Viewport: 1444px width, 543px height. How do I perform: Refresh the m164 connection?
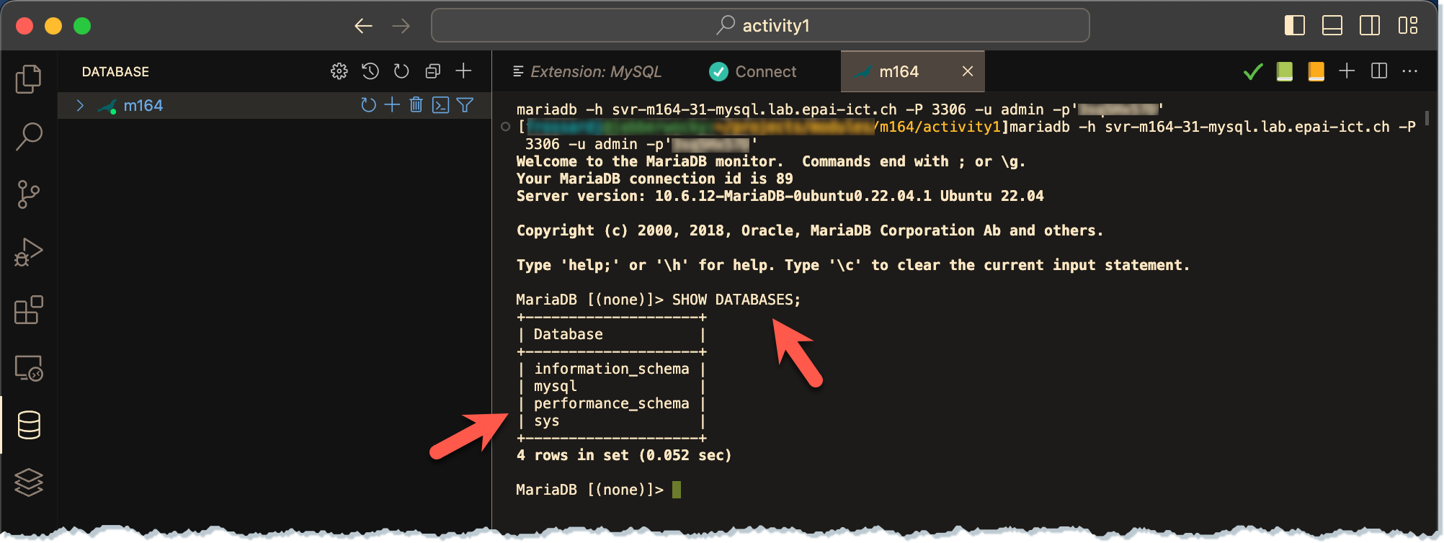(368, 105)
